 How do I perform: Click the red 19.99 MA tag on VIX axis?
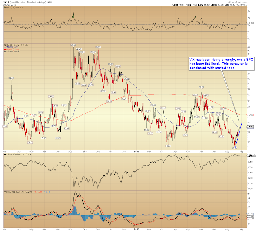coord(250,115)
